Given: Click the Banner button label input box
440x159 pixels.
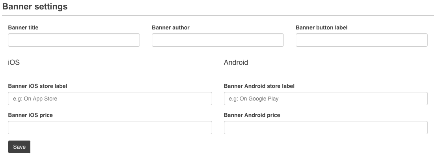Looking at the screenshot, I should click(362, 40).
